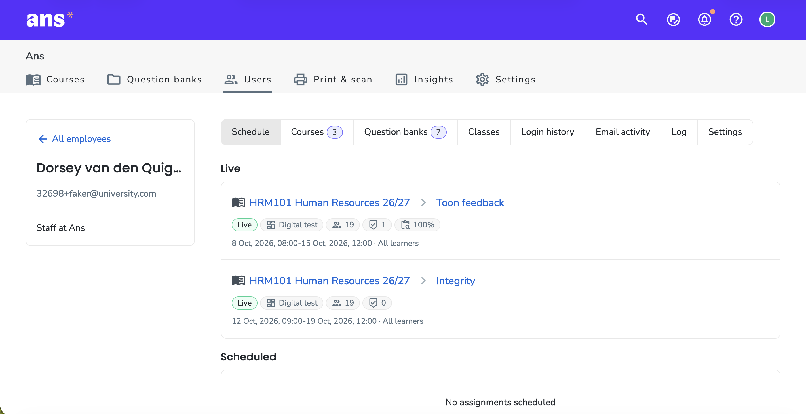Click the chevron before Integrity
This screenshot has height=414, width=806.
(423, 281)
